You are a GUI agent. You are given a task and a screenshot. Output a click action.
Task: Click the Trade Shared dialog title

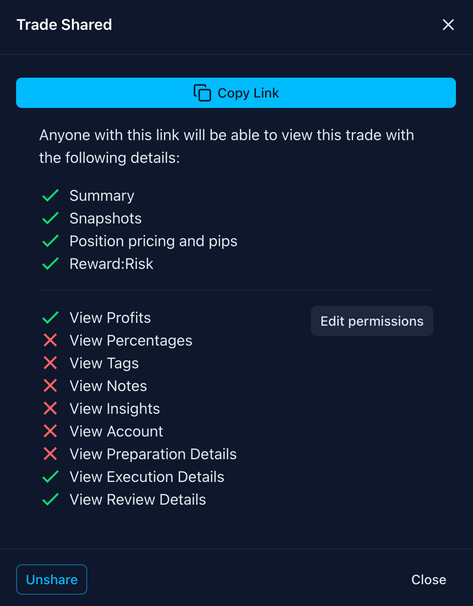click(x=64, y=25)
